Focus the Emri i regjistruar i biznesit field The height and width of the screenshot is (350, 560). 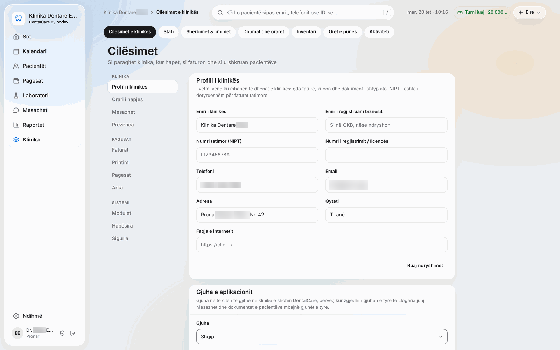386,125
